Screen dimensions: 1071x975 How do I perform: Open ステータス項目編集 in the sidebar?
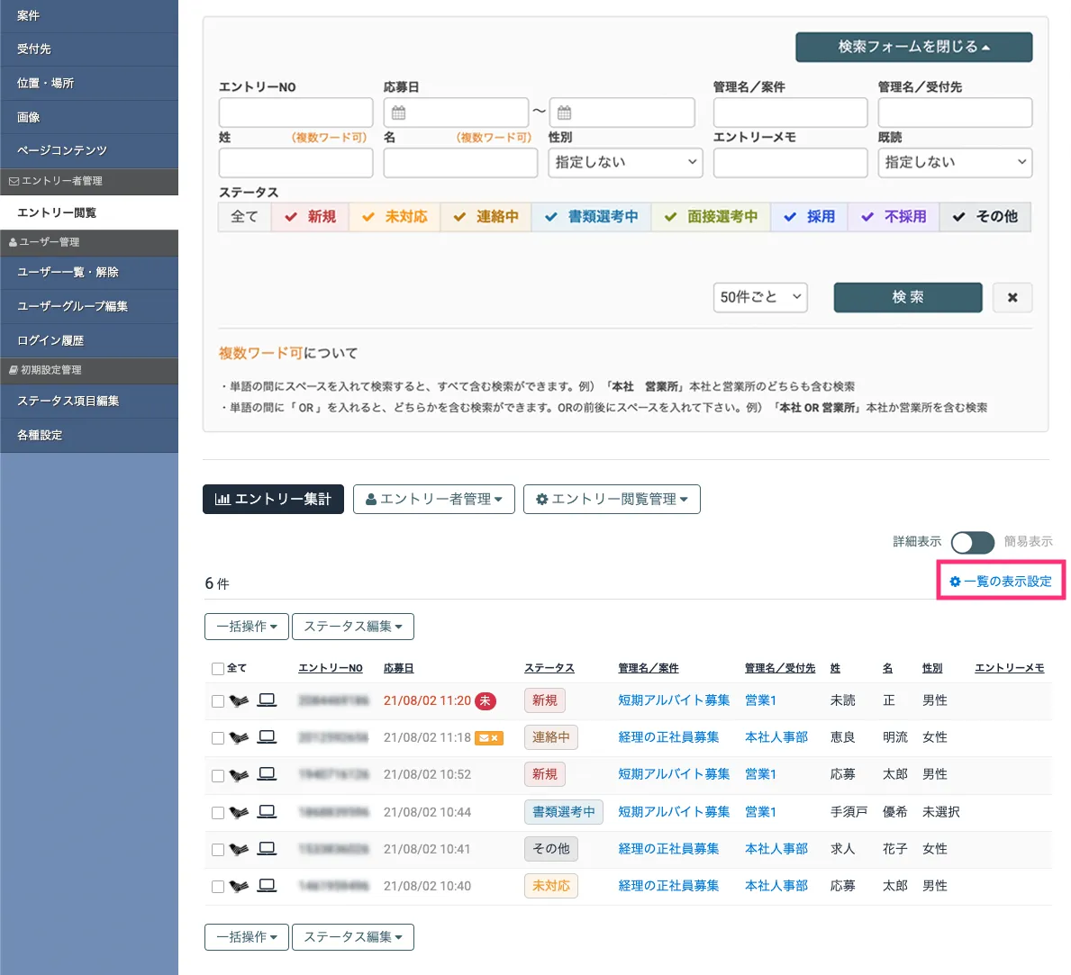click(68, 401)
